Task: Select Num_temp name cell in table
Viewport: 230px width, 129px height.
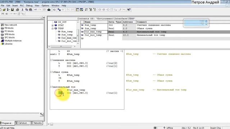Action: (x=96, y=25)
